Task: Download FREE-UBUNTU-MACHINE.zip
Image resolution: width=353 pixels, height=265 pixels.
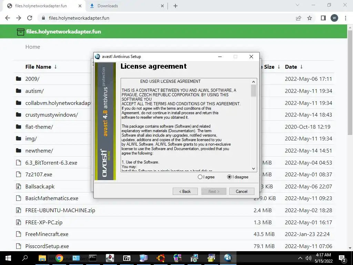Action: [x=60, y=210]
